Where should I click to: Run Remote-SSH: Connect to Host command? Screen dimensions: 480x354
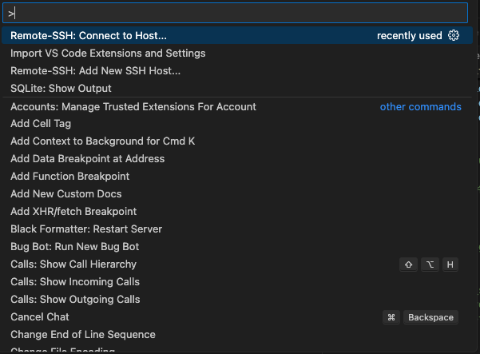click(237, 35)
